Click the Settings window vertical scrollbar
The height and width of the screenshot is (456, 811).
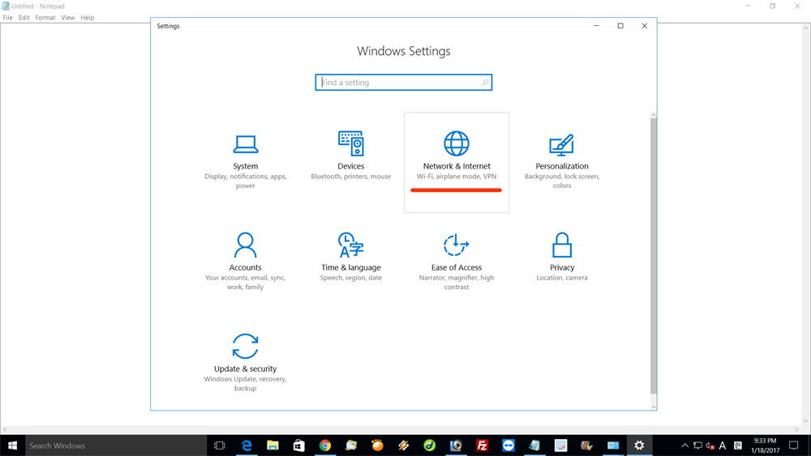point(654,256)
